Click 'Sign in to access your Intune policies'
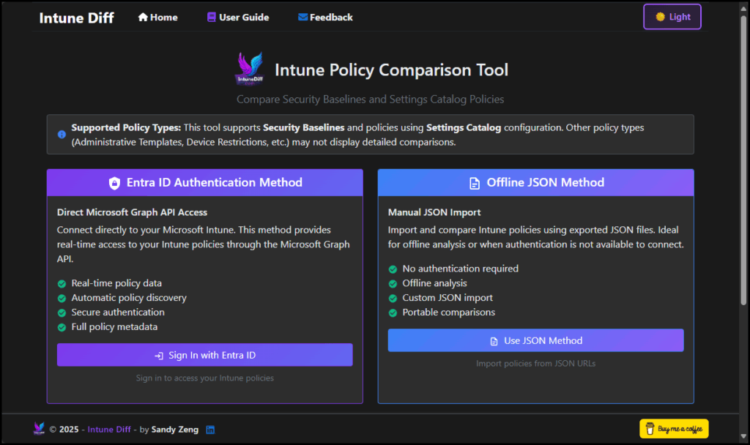Screen dimensions: 750x445 (x=205, y=378)
